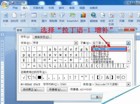The width and height of the screenshot is (140, 104).
Task: Select 拉丁语-1 增补 in subset list
Action: click(109, 49)
